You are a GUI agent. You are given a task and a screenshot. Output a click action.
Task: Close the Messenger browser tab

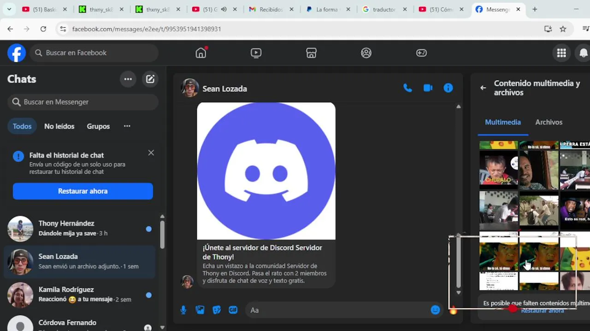tap(518, 9)
